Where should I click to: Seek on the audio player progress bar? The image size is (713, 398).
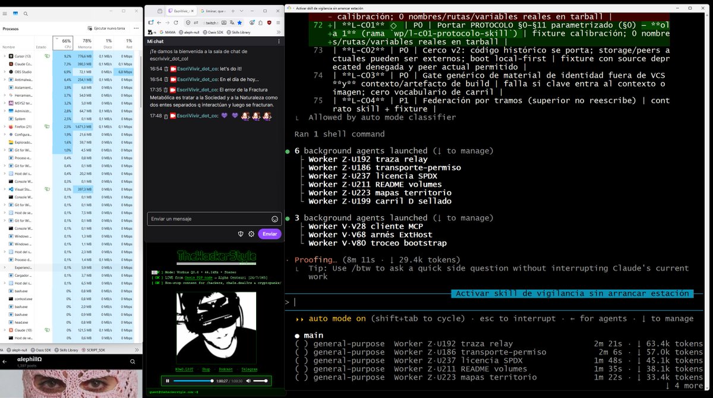pyautogui.click(x=194, y=380)
